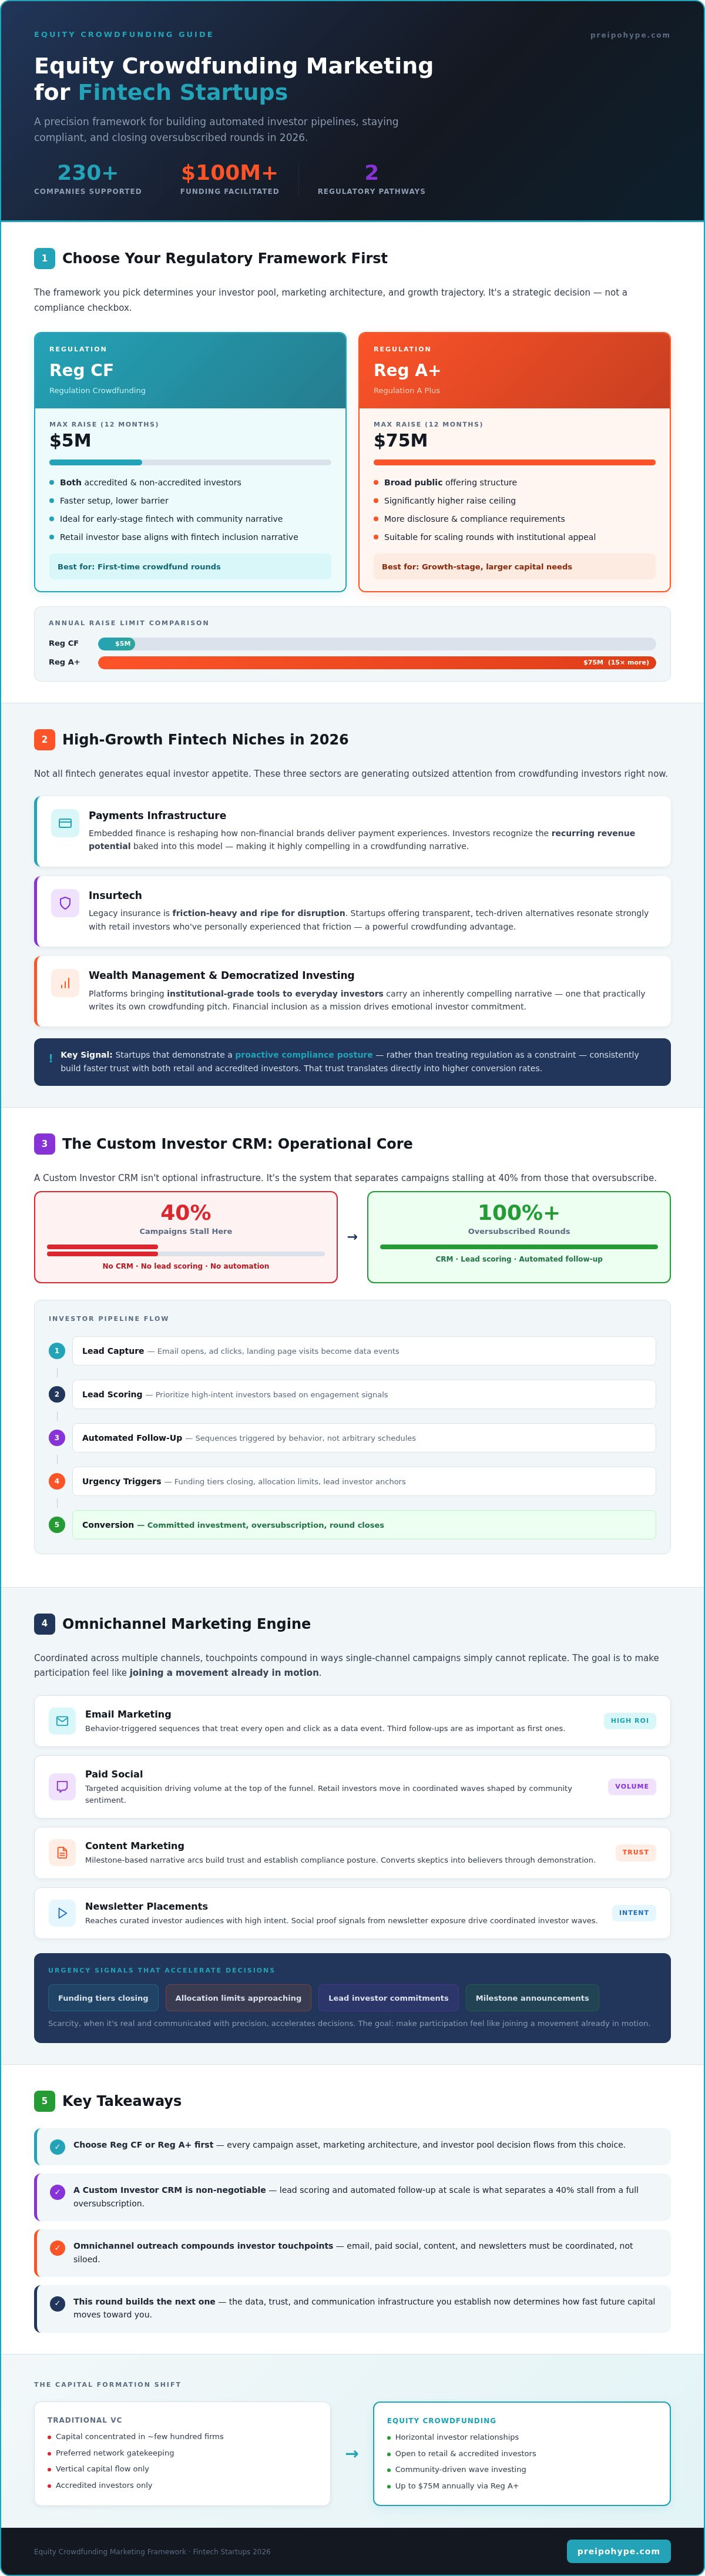
Task: Click the Reg A+ $75M (15× more) comparison bar
Action: pyautogui.click(x=377, y=662)
